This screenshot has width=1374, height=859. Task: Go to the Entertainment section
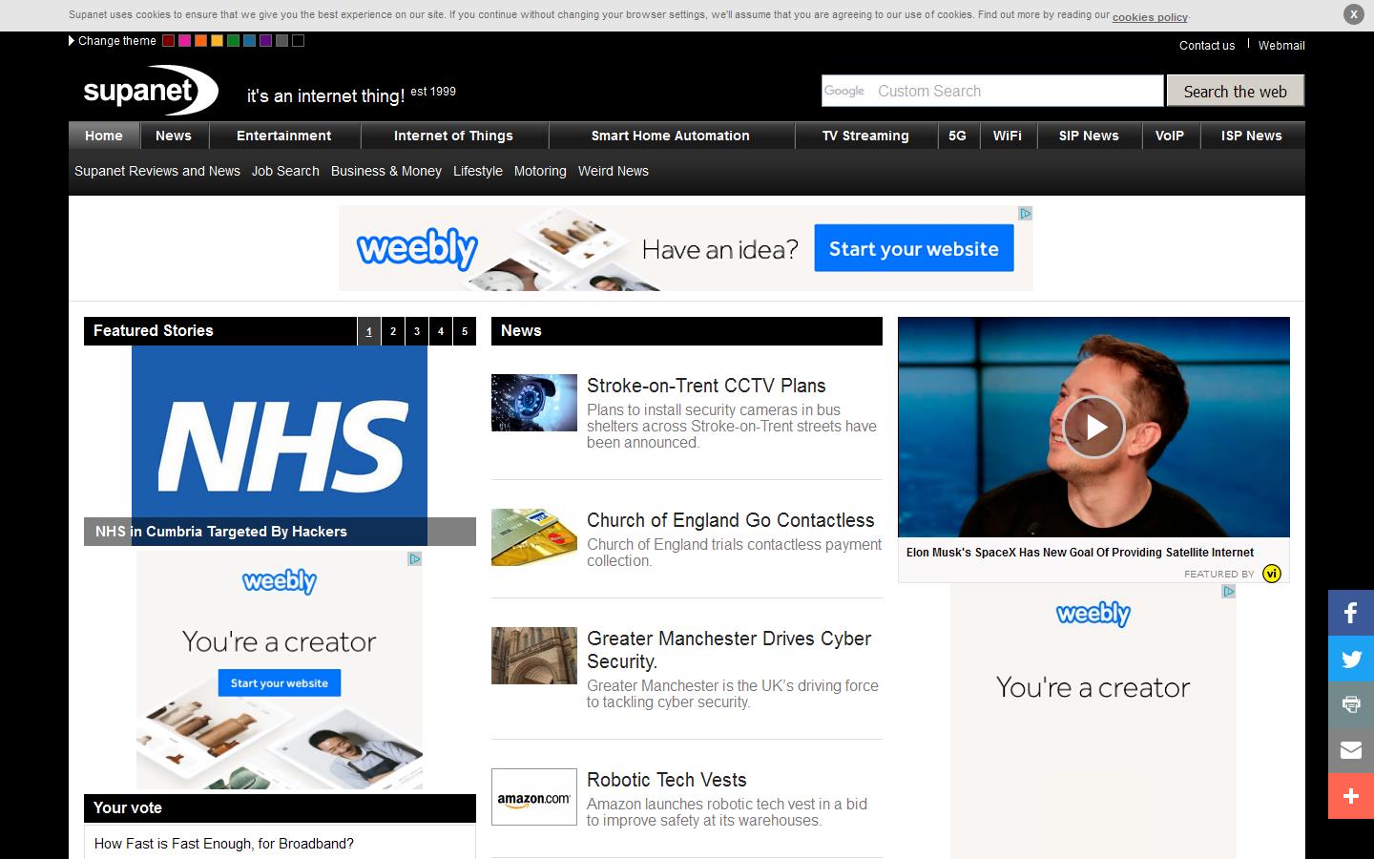pyautogui.click(x=284, y=136)
